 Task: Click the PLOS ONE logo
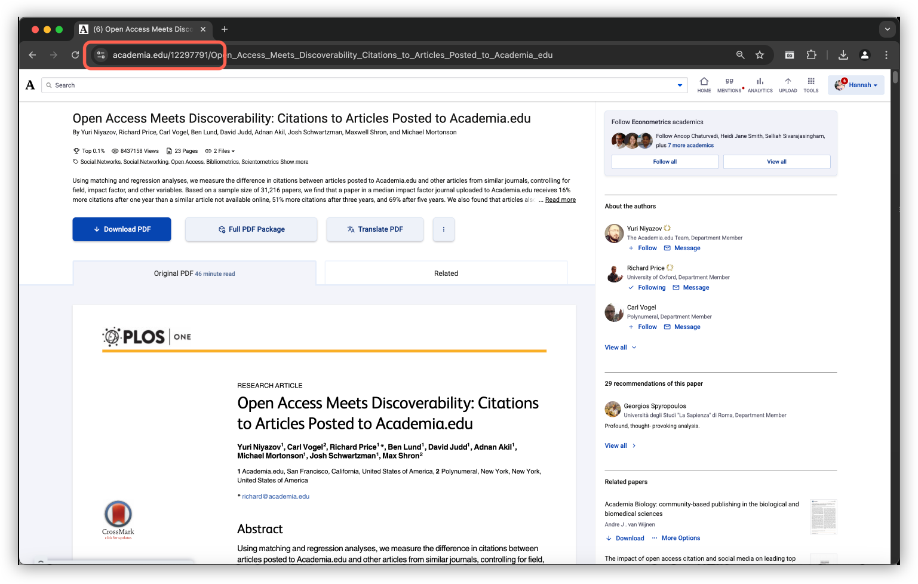pos(147,337)
